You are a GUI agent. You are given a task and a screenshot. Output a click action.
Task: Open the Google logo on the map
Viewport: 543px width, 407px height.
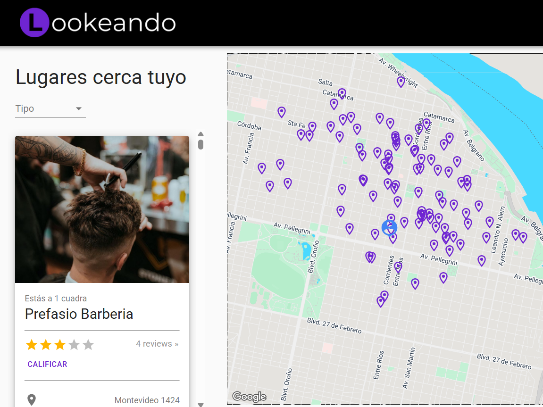[249, 397]
